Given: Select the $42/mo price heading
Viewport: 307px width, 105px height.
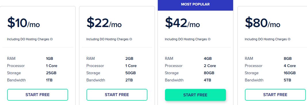Looking at the screenshot, I should (x=182, y=23).
